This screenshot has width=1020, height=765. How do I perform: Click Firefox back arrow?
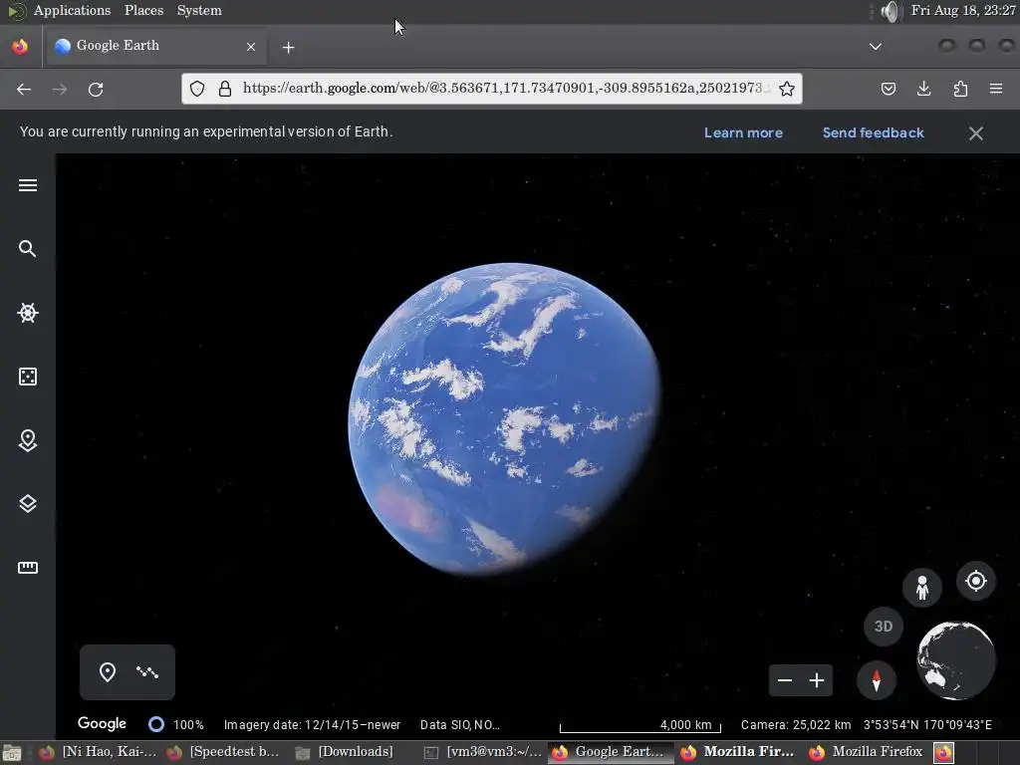24,89
